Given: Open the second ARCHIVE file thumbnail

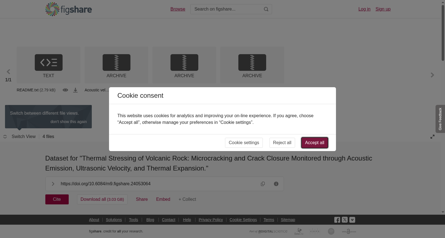Looking at the screenshot, I should (x=184, y=65).
